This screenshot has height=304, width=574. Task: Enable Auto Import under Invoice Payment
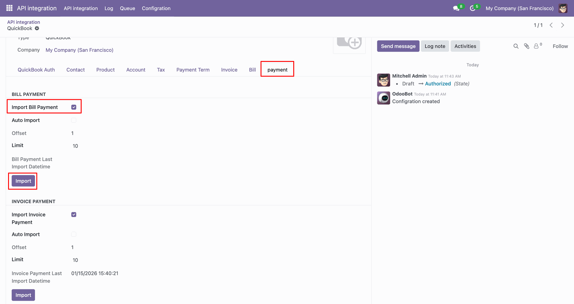pyautogui.click(x=74, y=234)
